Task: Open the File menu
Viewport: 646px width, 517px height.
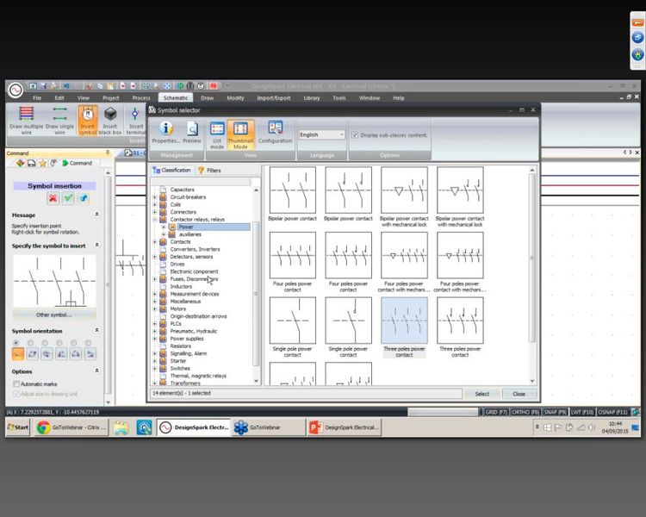Action: [37, 98]
